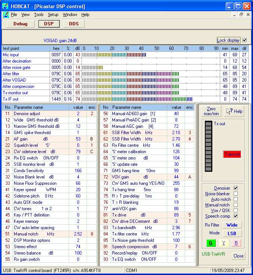253x275 pixels.
Task: Switch to the Debug tab
Action: (21, 24)
